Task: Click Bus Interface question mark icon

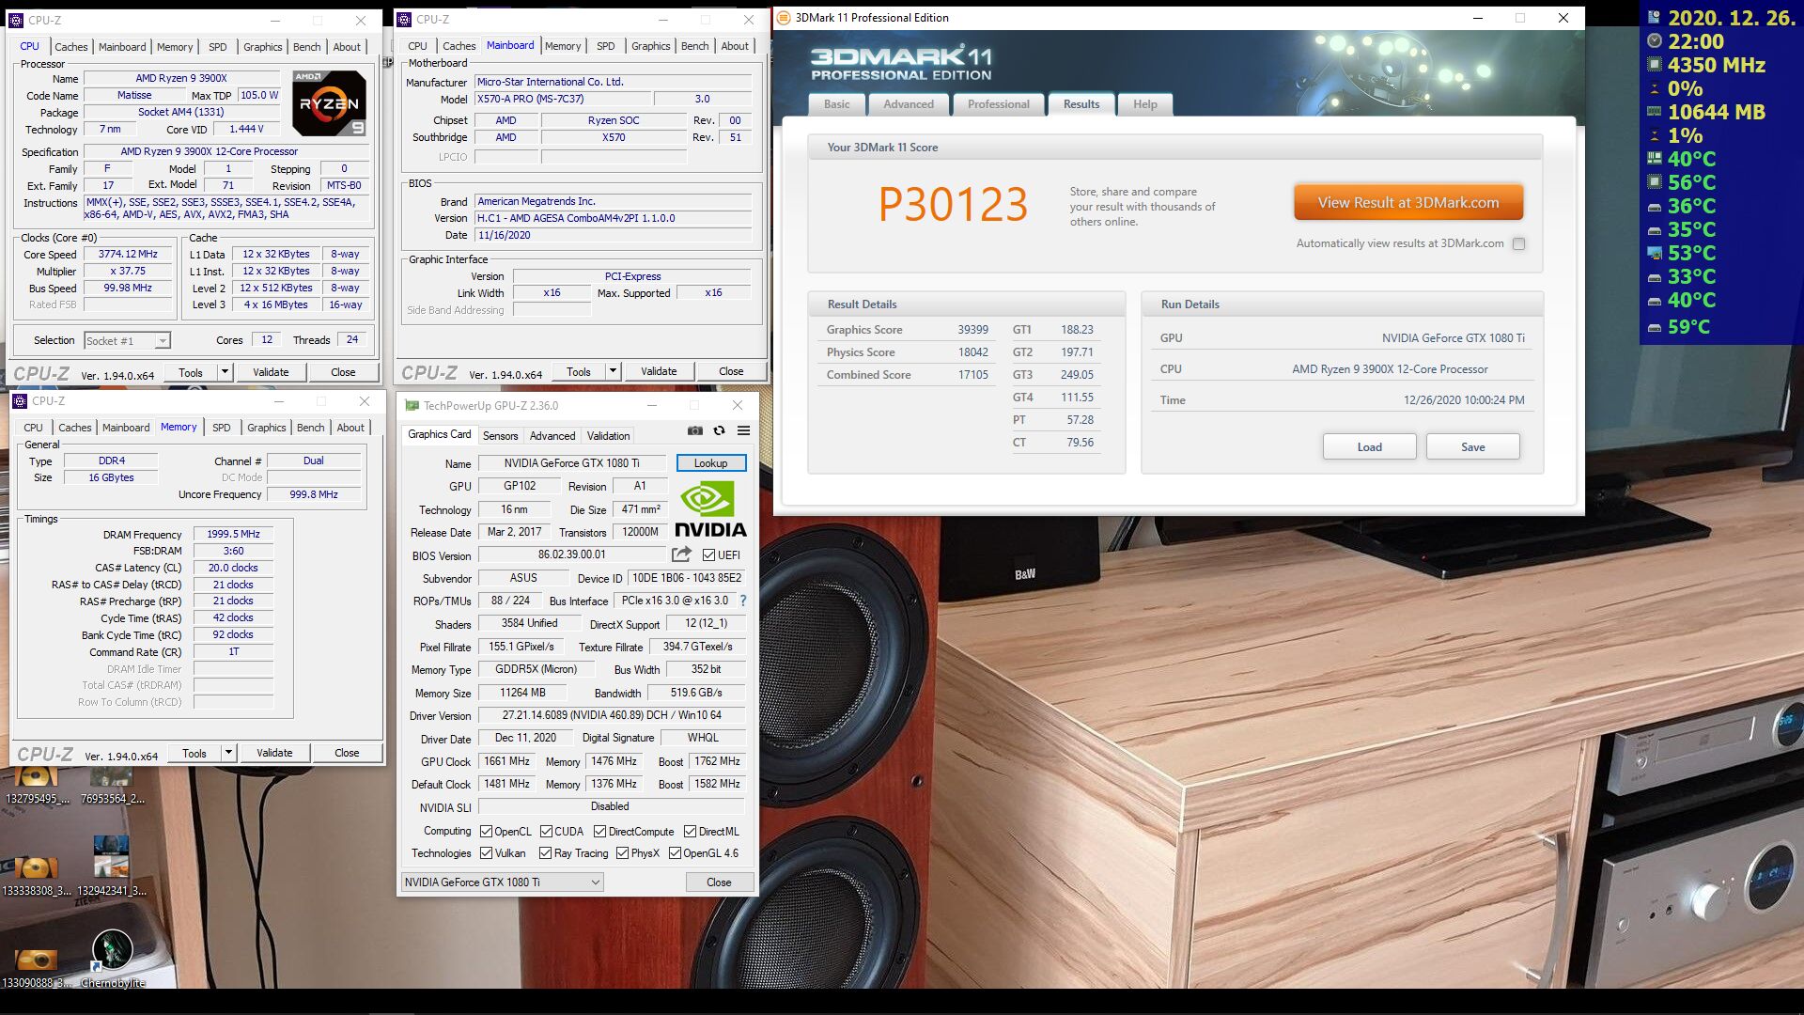Action: 743,601
